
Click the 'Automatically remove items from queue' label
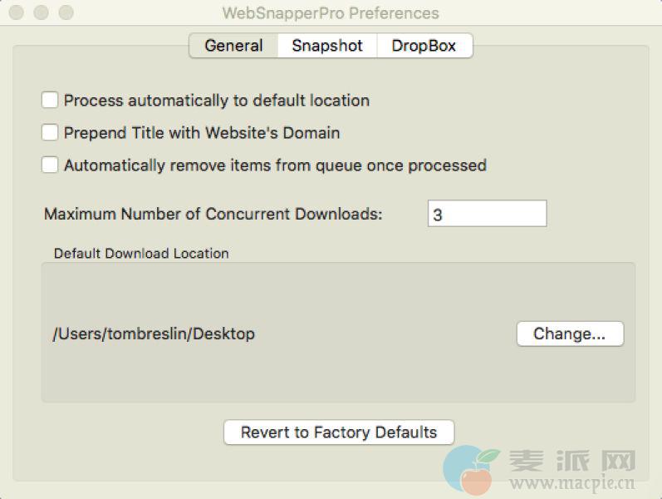point(275,166)
